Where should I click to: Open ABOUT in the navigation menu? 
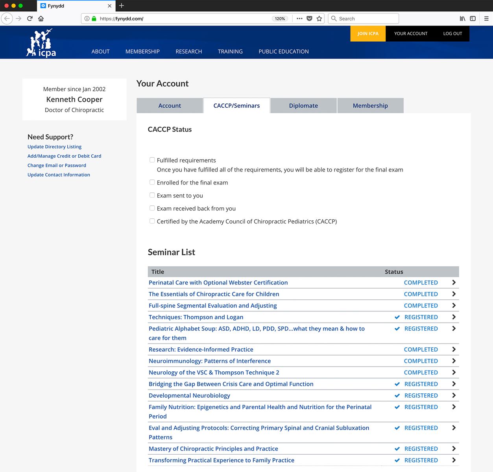[x=100, y=52]
